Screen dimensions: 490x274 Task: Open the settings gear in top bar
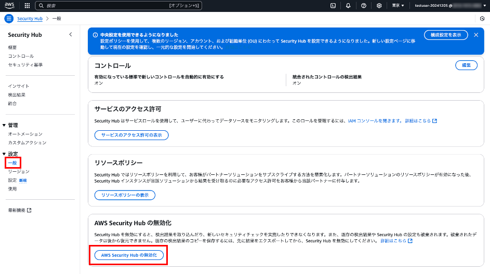point(379,6)
